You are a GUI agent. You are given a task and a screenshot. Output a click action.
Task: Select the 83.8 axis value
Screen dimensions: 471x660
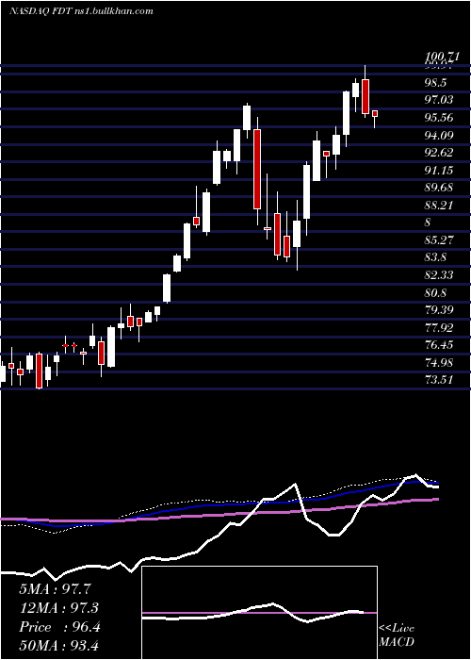click(x=435, y=257)
